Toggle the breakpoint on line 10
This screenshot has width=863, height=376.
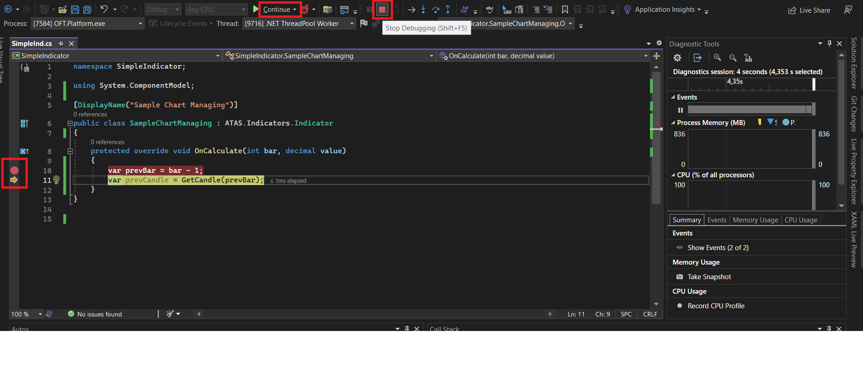click(15, 170)
